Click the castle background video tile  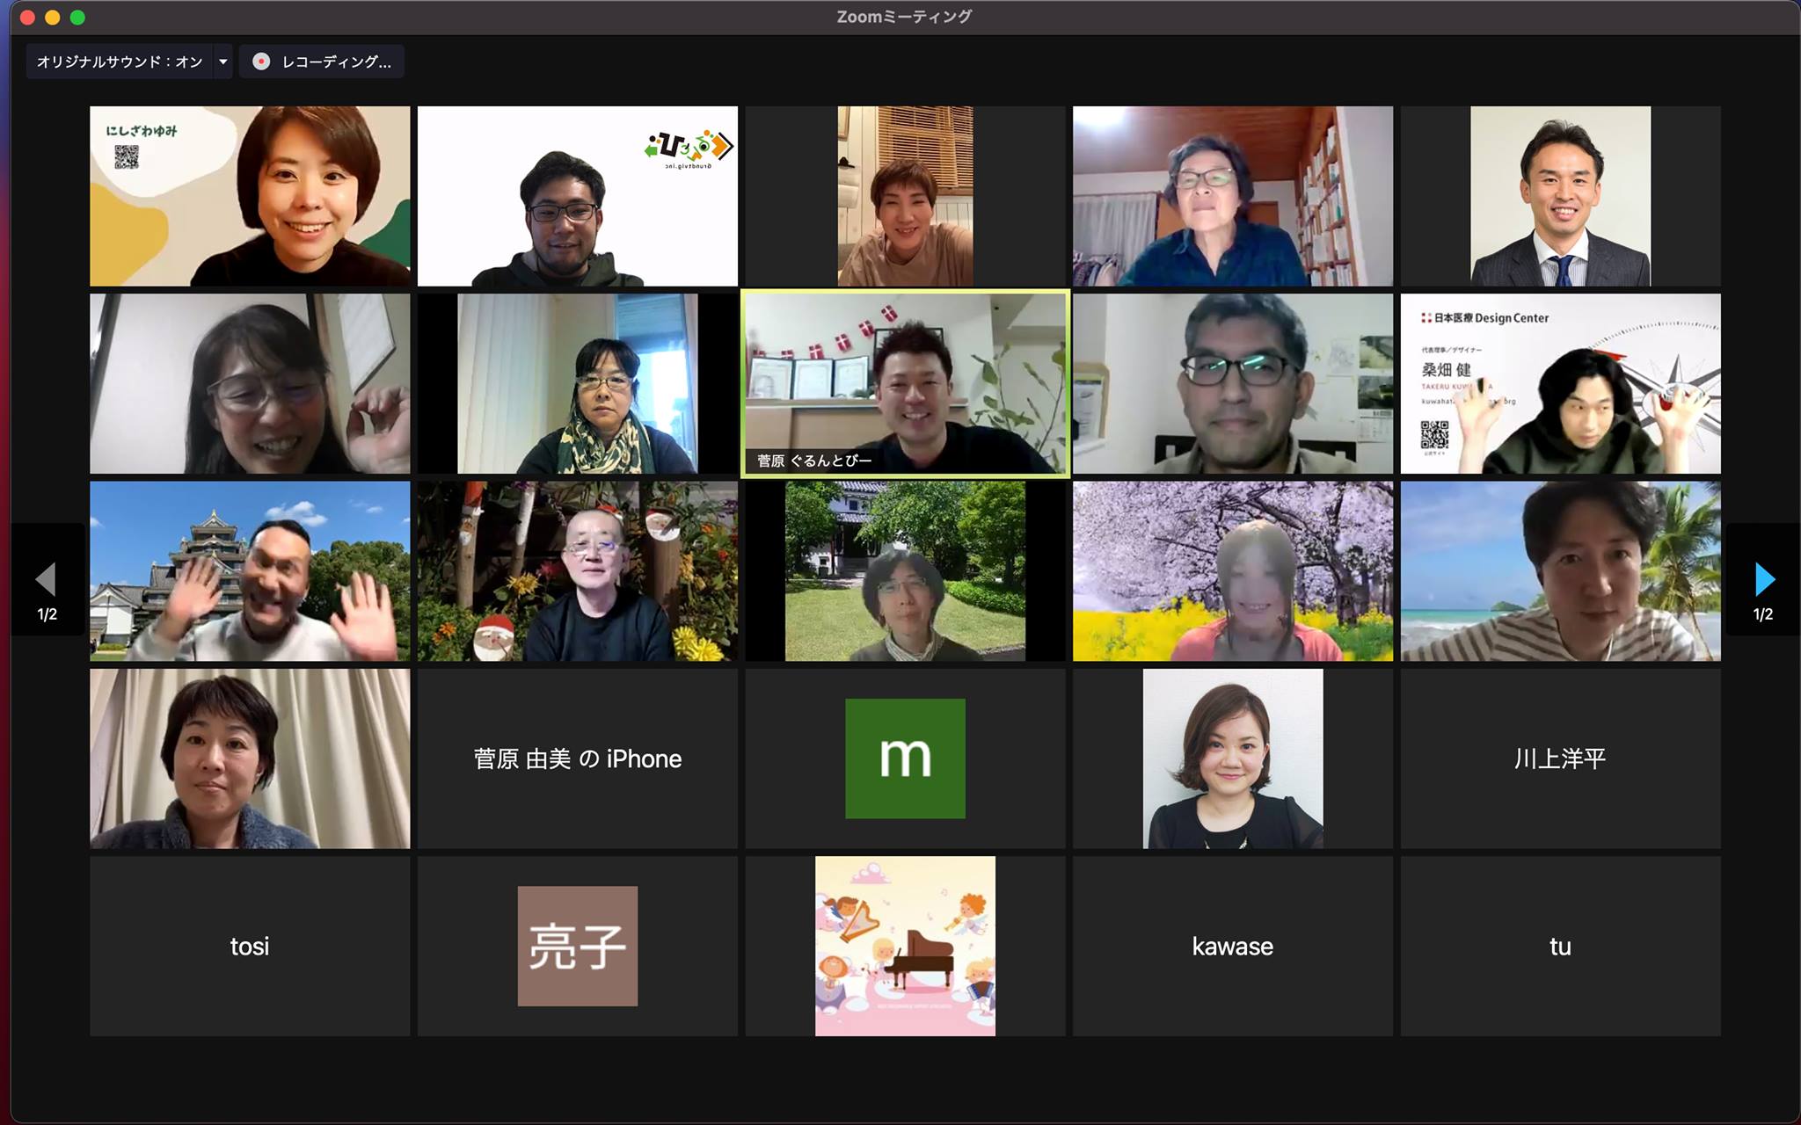point(250,570)
